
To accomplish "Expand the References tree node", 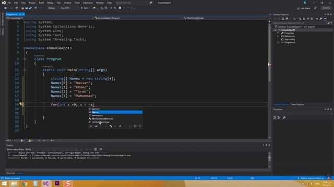I will point(278,36).
